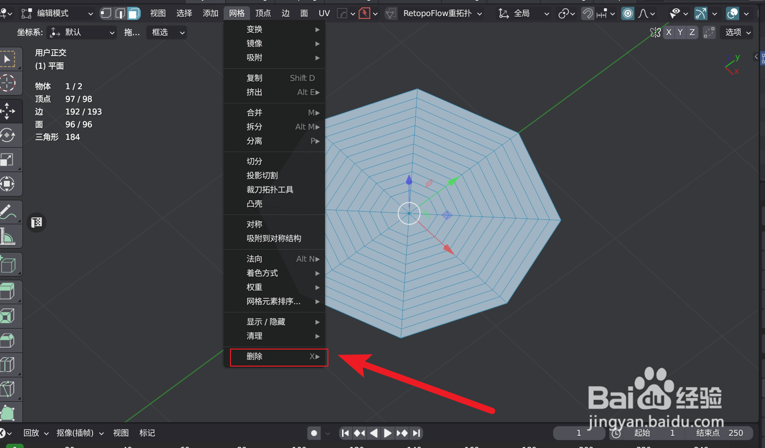Open the 全局 transform orientation dropdown
This screenshot has width=765, height=448.
tap(524, 14)
